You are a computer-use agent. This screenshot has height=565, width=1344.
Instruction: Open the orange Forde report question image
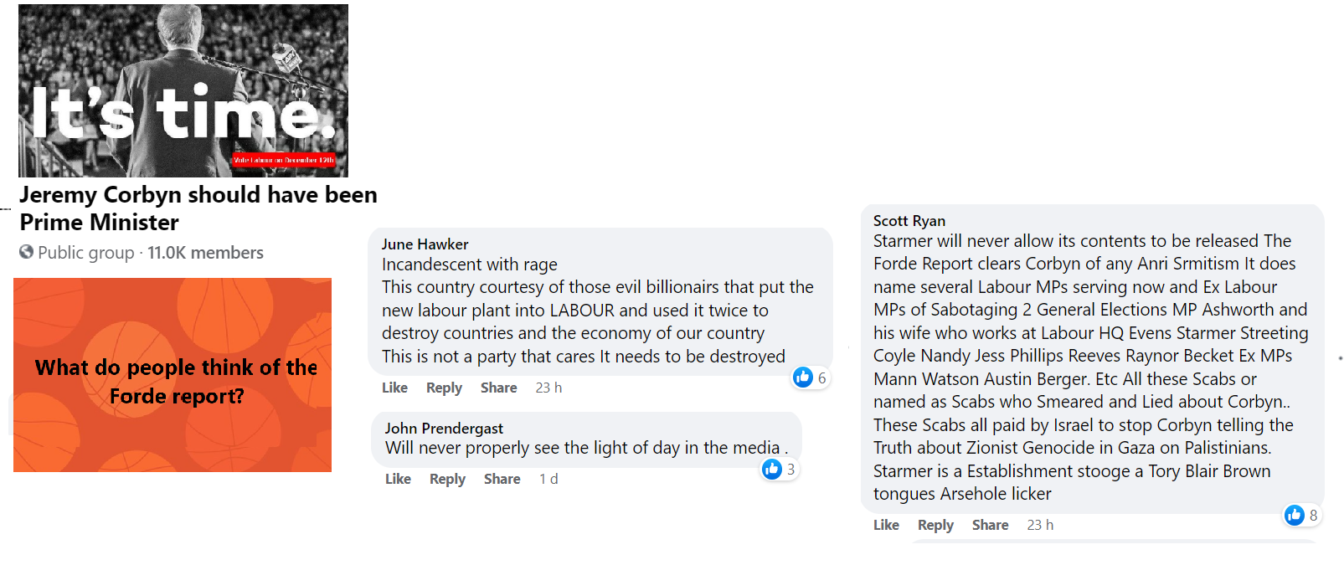click(x=173, y=375)
